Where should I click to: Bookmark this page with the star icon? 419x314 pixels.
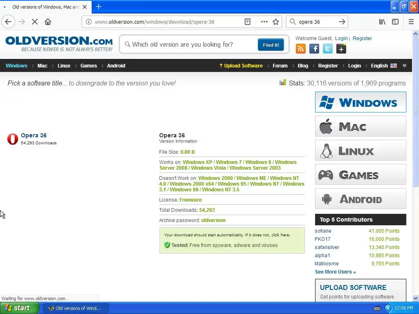[x=276, y=22]
